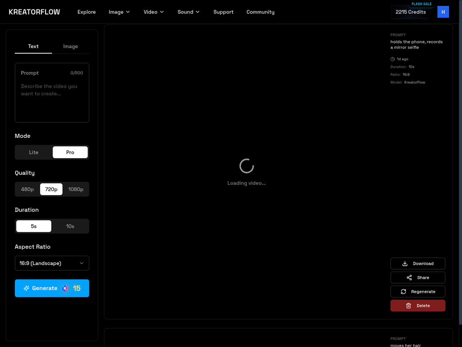Switch to the Image tab

tap(70, 46)
